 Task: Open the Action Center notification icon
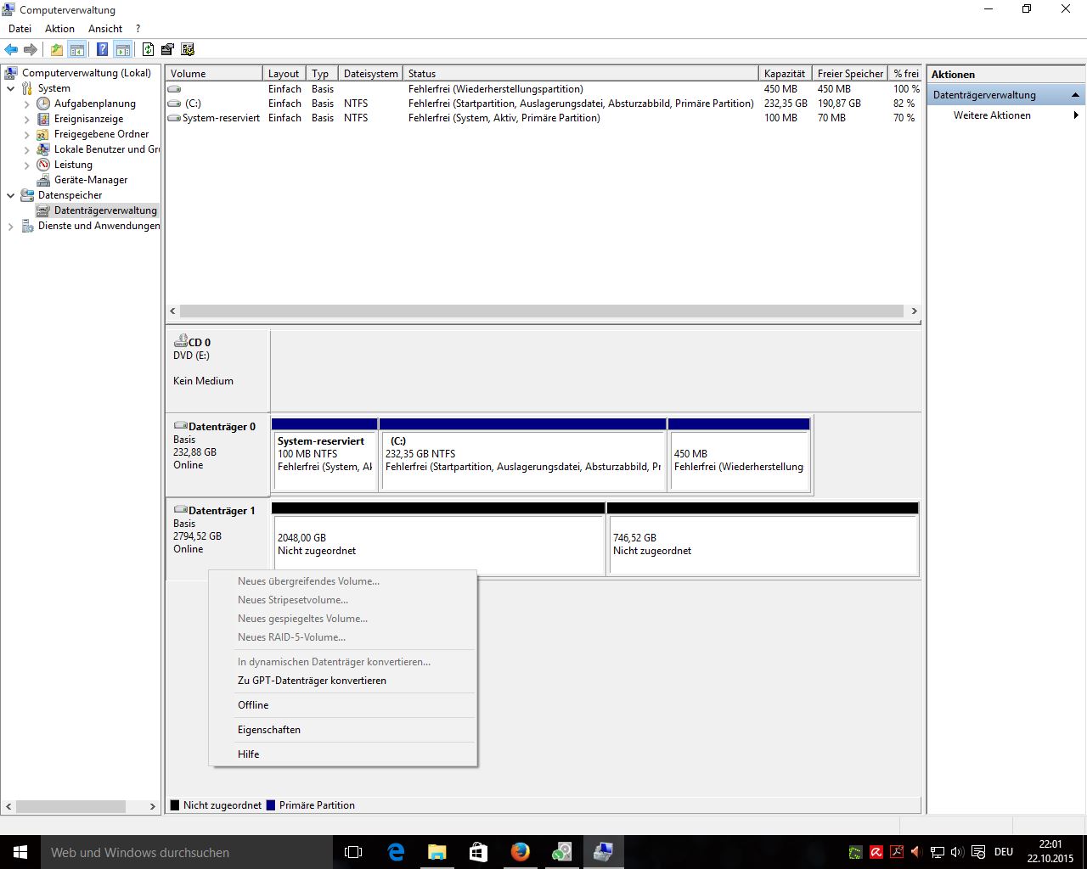click(x=978, y=852)
